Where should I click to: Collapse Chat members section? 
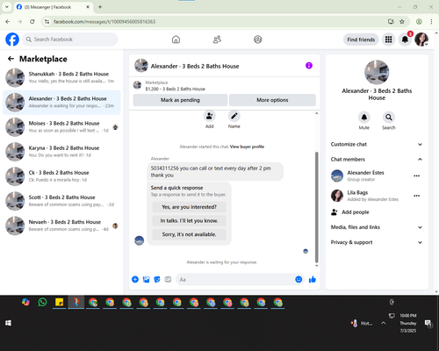377,159
